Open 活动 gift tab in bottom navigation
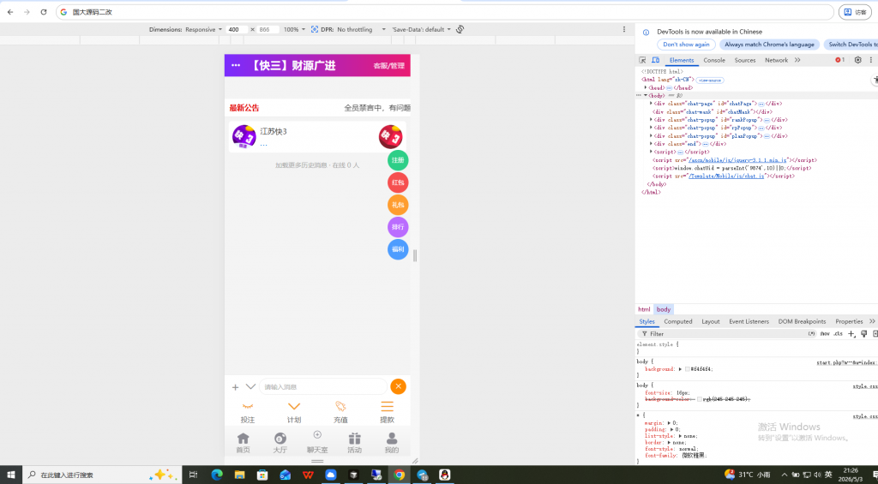 [x=354, y=443]
